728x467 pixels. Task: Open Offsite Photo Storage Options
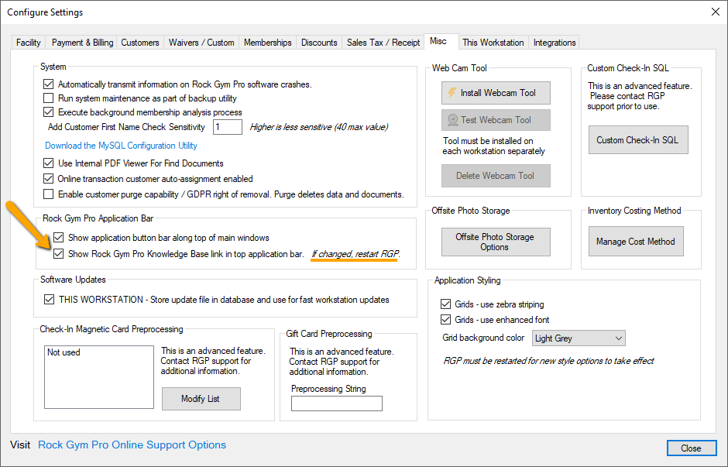(496, 242)
